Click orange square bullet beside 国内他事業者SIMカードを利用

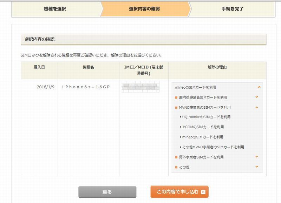[x=176, y=97]
